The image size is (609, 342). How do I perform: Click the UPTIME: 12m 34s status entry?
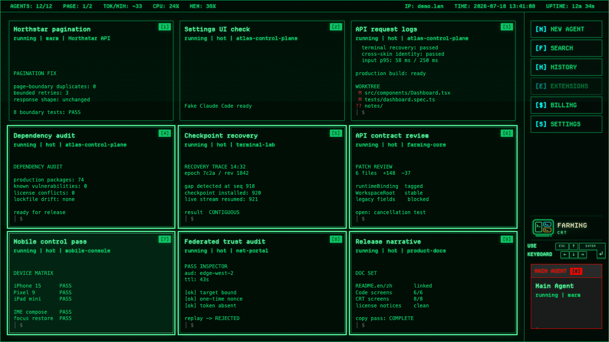coord(571,6)
